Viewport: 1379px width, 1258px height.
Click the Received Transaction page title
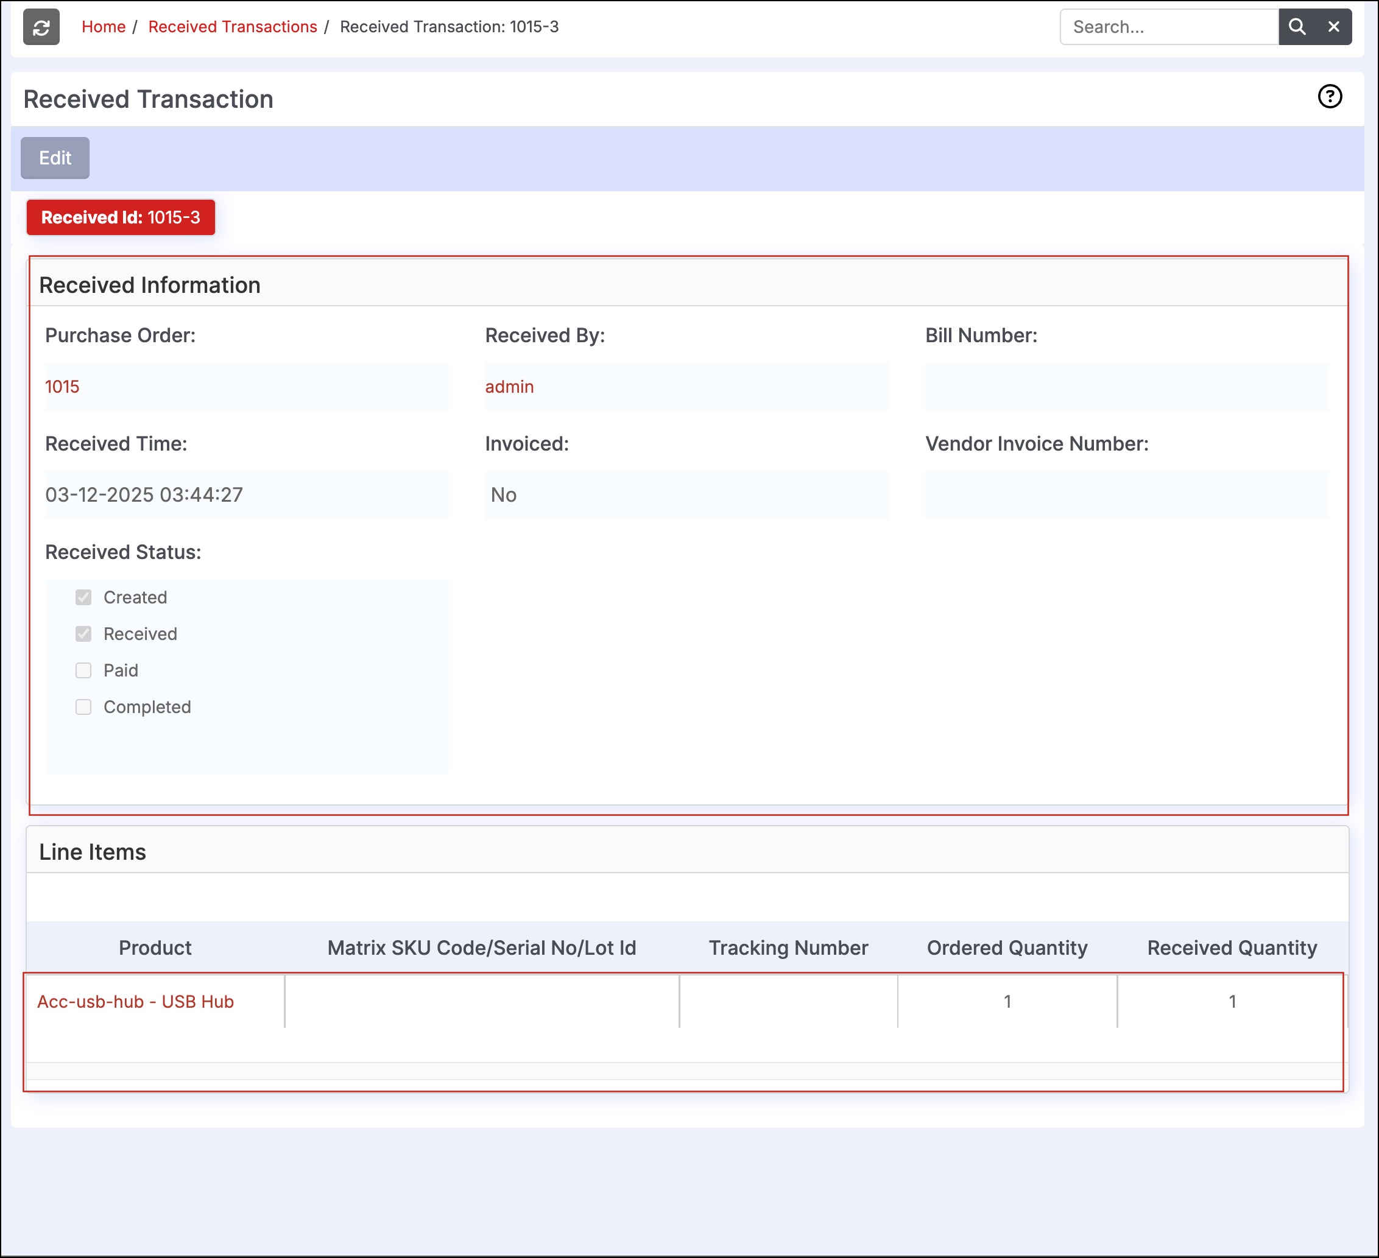149,99
